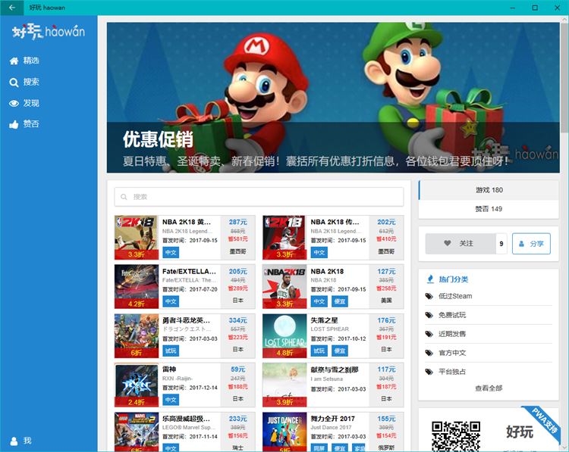Click the search box magnifier icon
The width and height of the screenshot is (569, 452).
coord(124,197)
